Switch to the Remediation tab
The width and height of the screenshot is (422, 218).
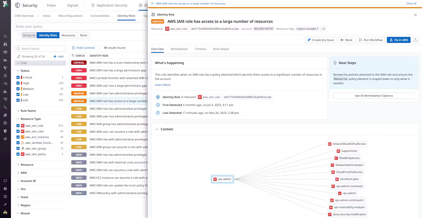[179, 49]
